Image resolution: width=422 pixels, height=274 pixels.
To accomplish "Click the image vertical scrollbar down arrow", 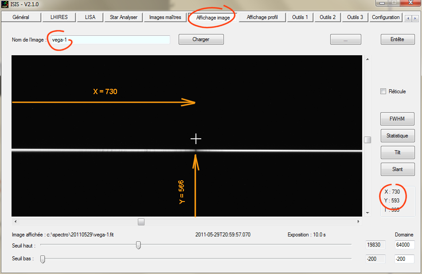I will pyautogui.click(x=367, y=213).
